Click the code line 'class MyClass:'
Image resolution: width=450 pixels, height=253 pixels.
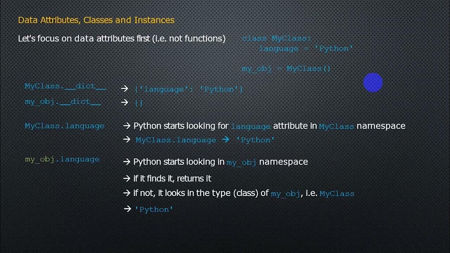(x=276, y=38)
